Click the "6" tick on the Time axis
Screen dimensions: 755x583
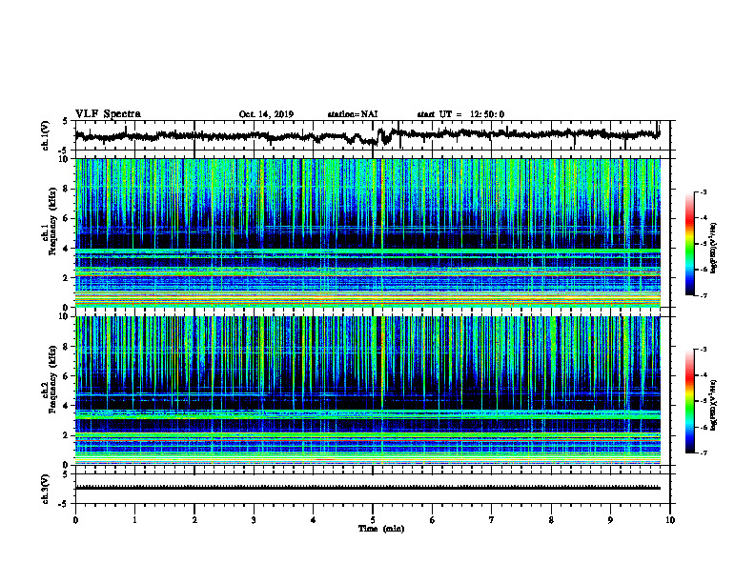pyautogui.click(x=433, y=520)
